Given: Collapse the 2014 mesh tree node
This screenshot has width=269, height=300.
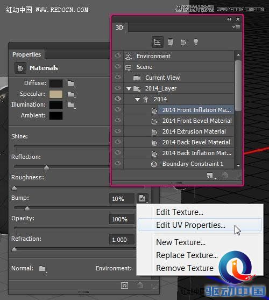Looking at the screenshot, I should coord(137,100).
